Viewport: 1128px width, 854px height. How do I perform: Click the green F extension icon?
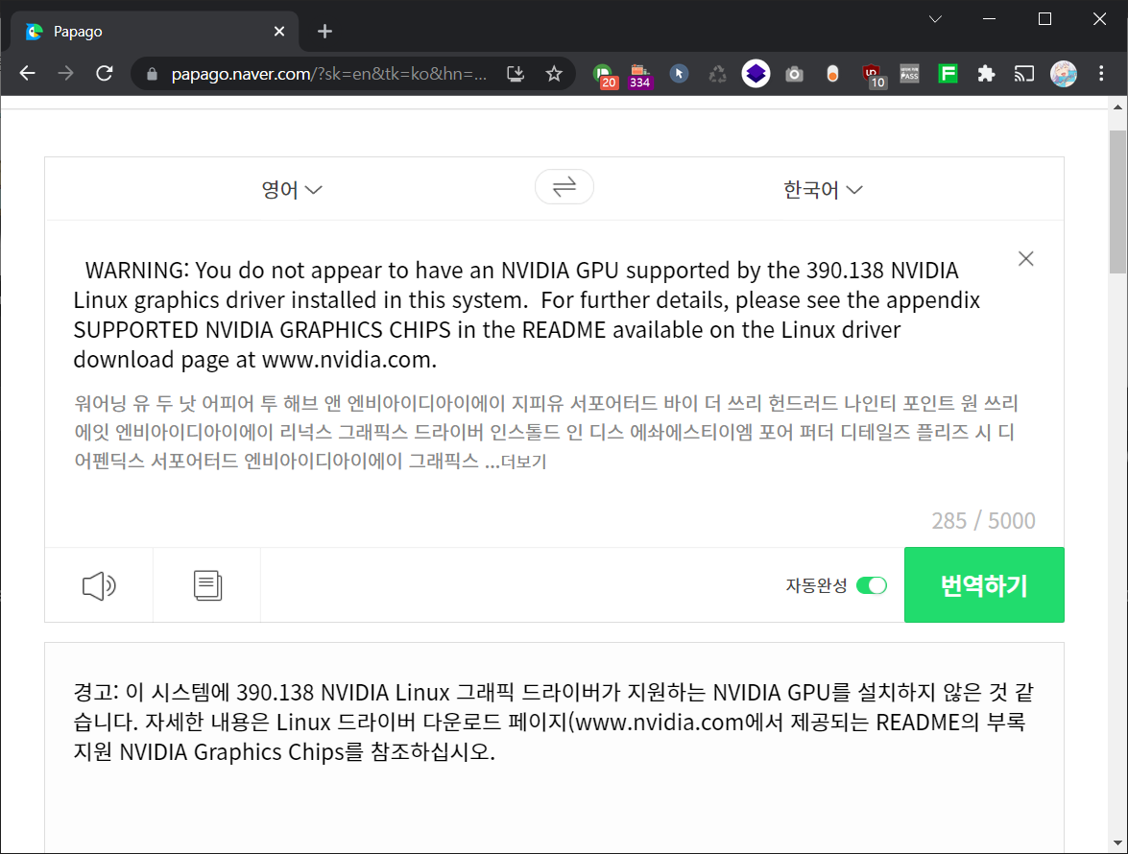point(948,73)
